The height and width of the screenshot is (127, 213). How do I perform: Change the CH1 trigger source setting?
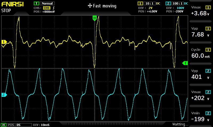click(47, 8)
